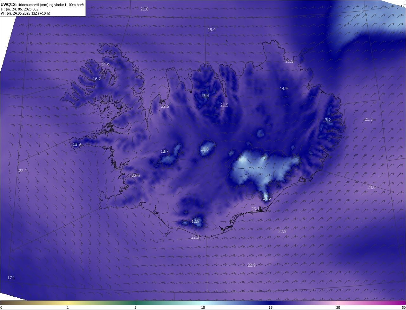The image size is (406, 310).
Task: Select the 13.9 value label
Action: [77, 144]
